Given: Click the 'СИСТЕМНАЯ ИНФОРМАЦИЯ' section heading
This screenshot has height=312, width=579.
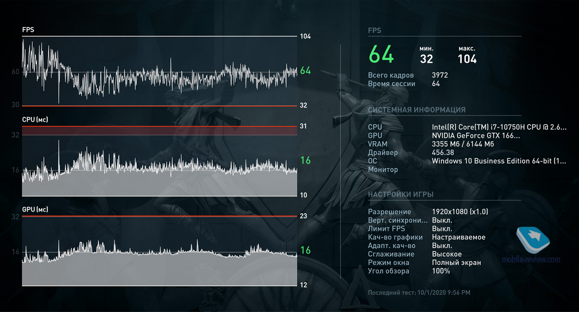Looking at the screenshot, I should click(416, 110).
